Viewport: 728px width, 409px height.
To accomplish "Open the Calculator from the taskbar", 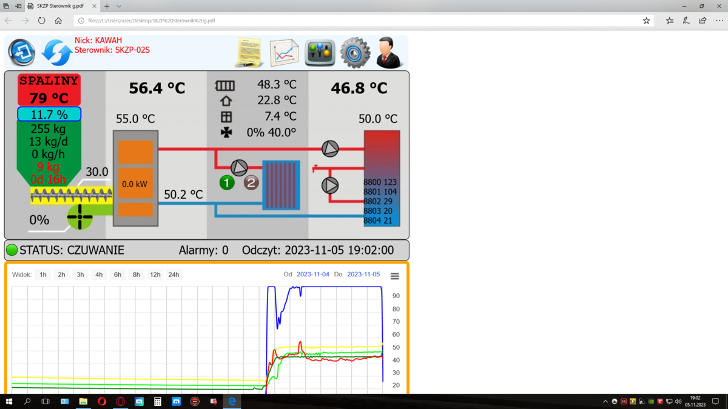I will [x=158, y=402].
